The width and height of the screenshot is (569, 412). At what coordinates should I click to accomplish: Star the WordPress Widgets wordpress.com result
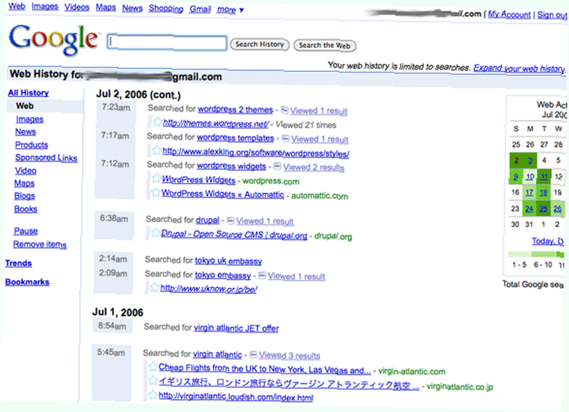[x=156, y=178]
